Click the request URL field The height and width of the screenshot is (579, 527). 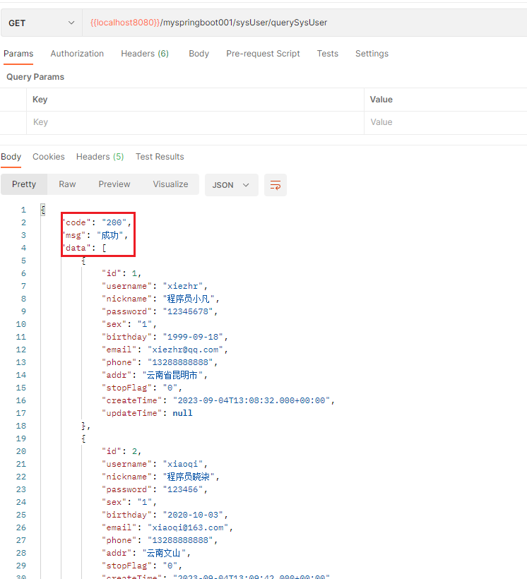(304, 23)
